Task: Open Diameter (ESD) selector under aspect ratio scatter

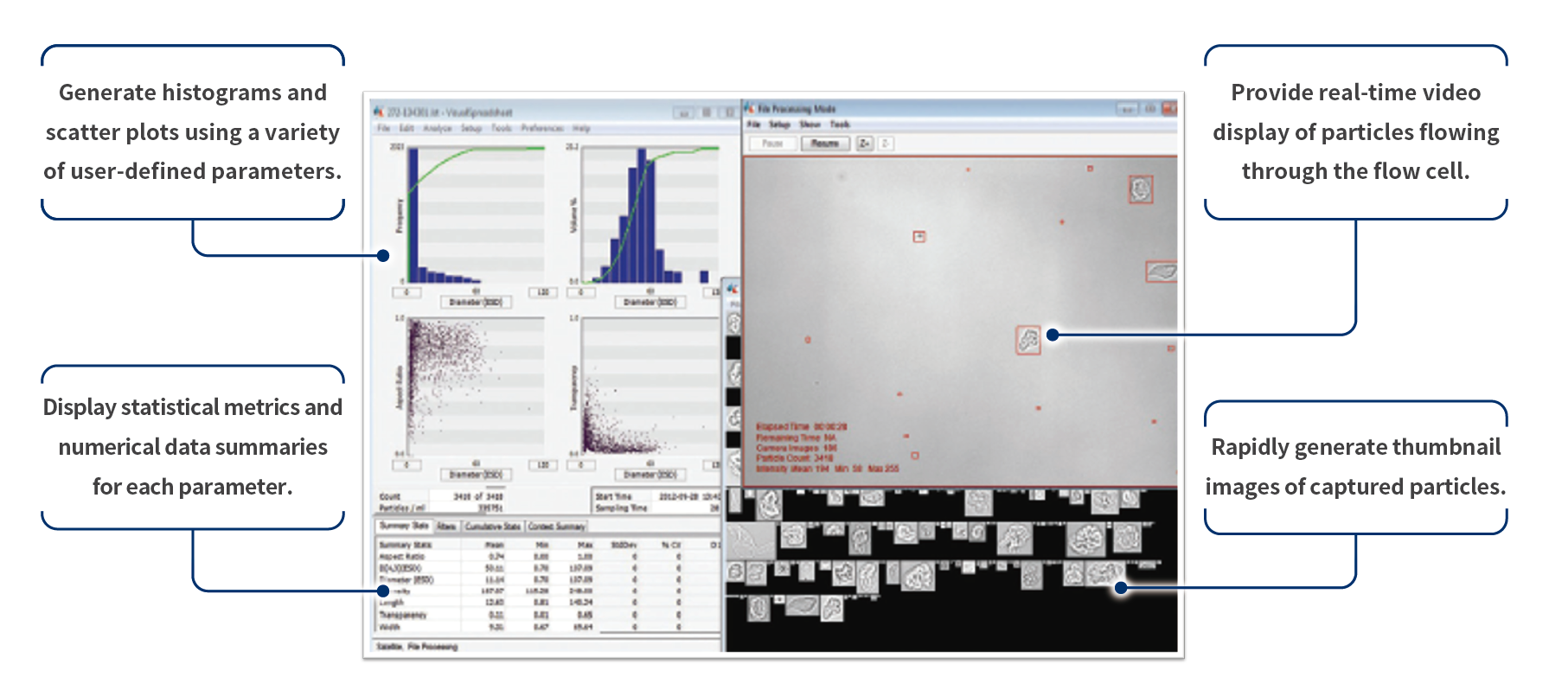Action: tap(476, 475)
